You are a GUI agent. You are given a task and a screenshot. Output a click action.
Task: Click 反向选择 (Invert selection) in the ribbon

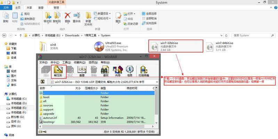tap(149, 23)
